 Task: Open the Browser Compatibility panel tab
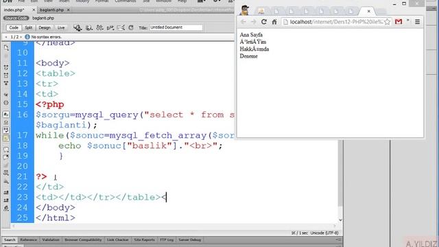pos(83,239)
